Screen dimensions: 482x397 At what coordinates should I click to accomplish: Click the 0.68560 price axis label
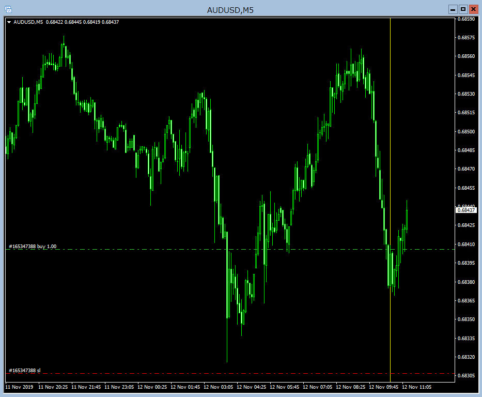(466, 56)
